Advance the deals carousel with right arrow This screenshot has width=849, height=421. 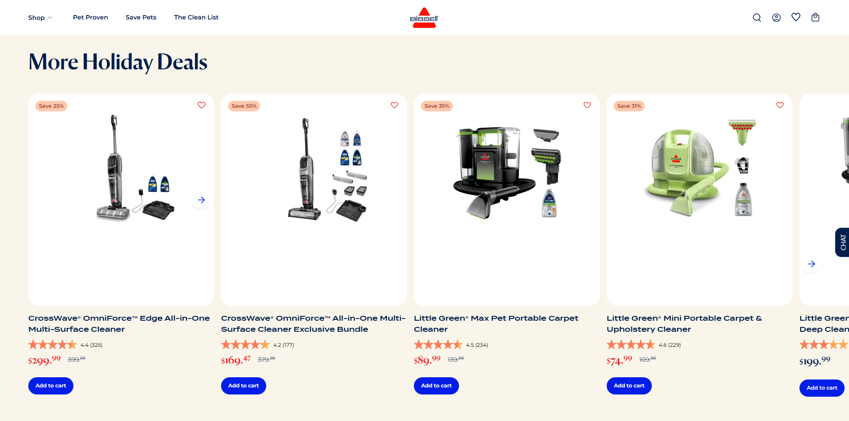(811, 264)
